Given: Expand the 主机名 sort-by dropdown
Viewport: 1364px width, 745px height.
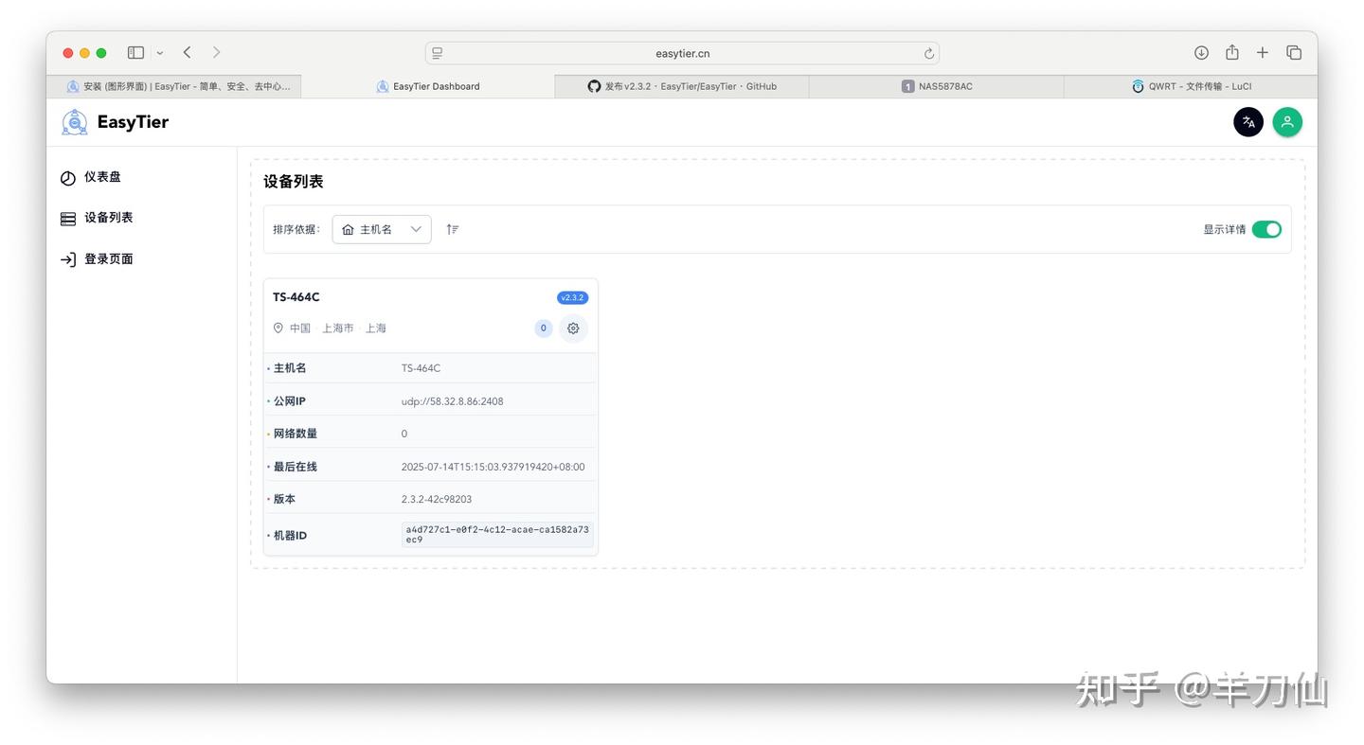Looking at the screenshot, I should pos(382,229).
